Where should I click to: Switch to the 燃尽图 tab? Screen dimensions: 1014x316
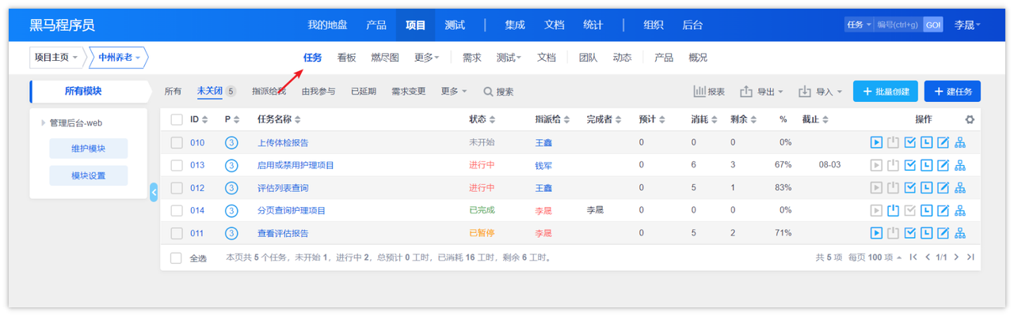tap(385, 58)
